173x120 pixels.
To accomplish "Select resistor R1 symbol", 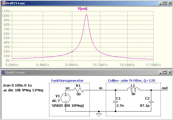I will tap(79, 90).
